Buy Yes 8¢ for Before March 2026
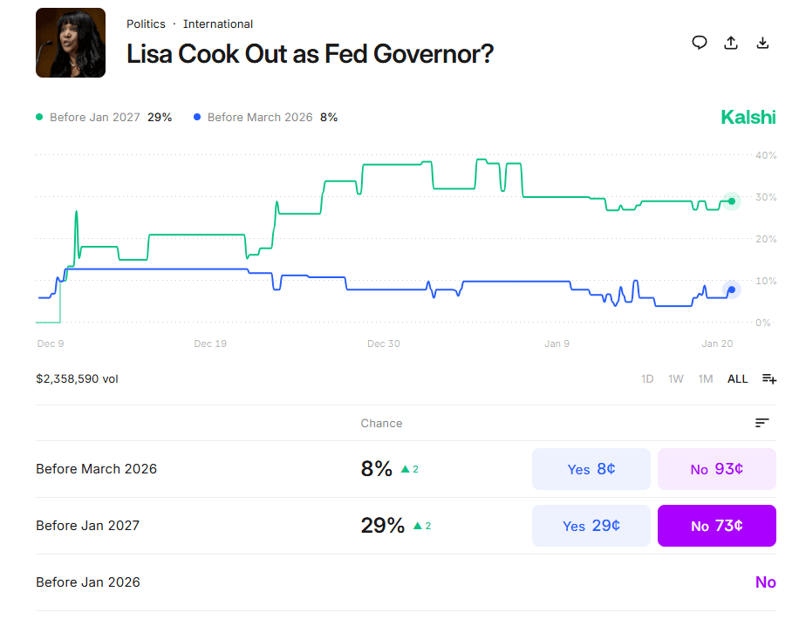The width and height of the screenshot is (799, 626). [591, 469]
